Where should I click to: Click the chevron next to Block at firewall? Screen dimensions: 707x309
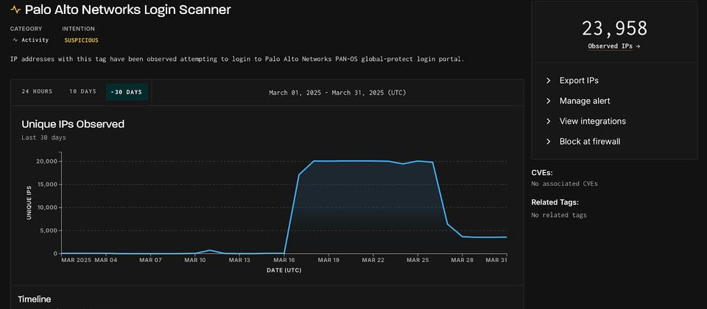[548, 141]
